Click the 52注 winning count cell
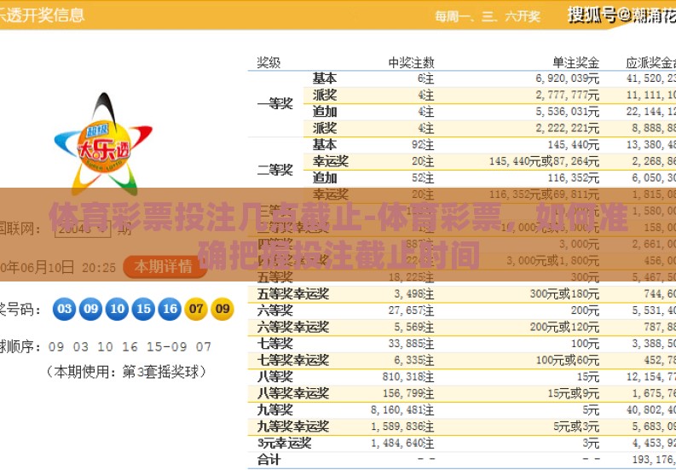This screenshot has height=470, width=676. coord(423,177)
